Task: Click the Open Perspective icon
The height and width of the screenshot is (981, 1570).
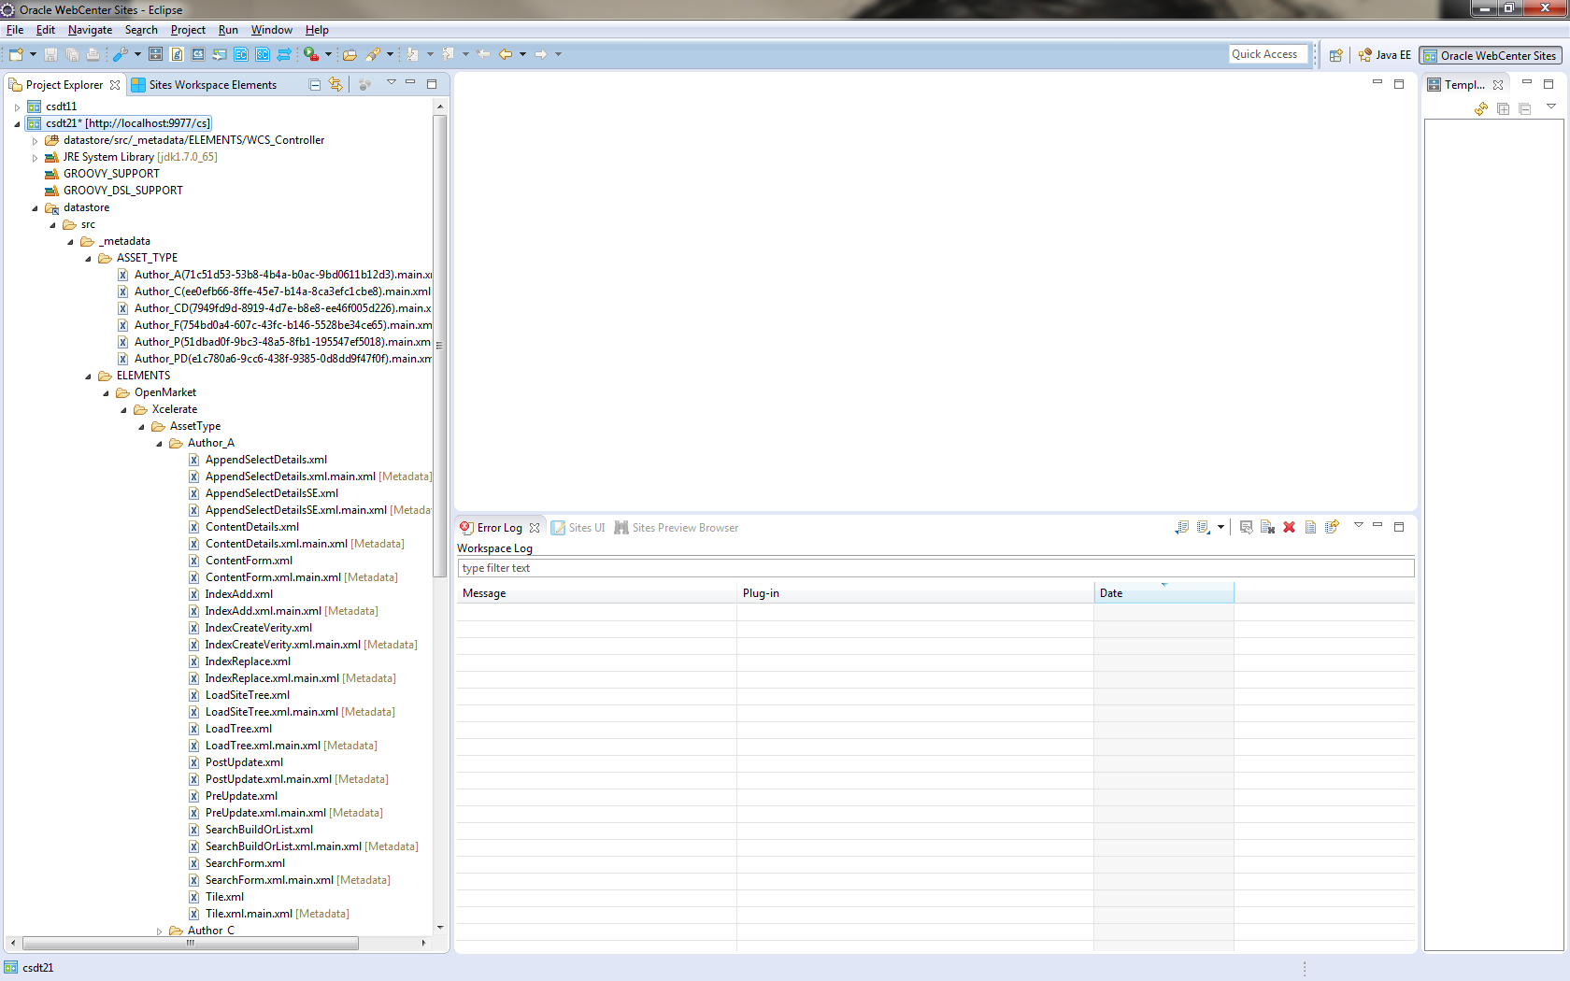Action: [x=1336, y=55]
